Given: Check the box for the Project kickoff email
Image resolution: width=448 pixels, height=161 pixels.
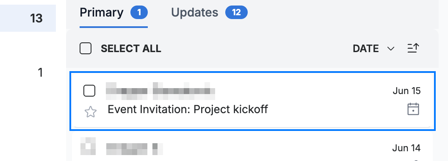Looking at the screenshot, I should click(89, 91).
